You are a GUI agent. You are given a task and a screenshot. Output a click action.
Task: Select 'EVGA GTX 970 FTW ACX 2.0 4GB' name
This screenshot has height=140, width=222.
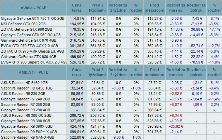tap(29, 46)
